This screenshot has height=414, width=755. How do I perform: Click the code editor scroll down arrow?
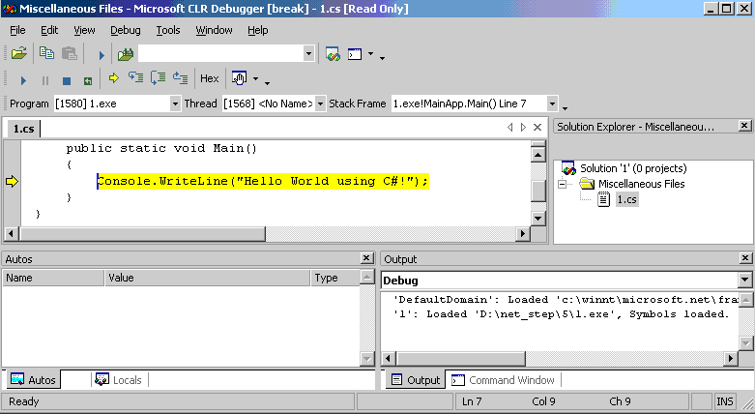click(537, 219)
